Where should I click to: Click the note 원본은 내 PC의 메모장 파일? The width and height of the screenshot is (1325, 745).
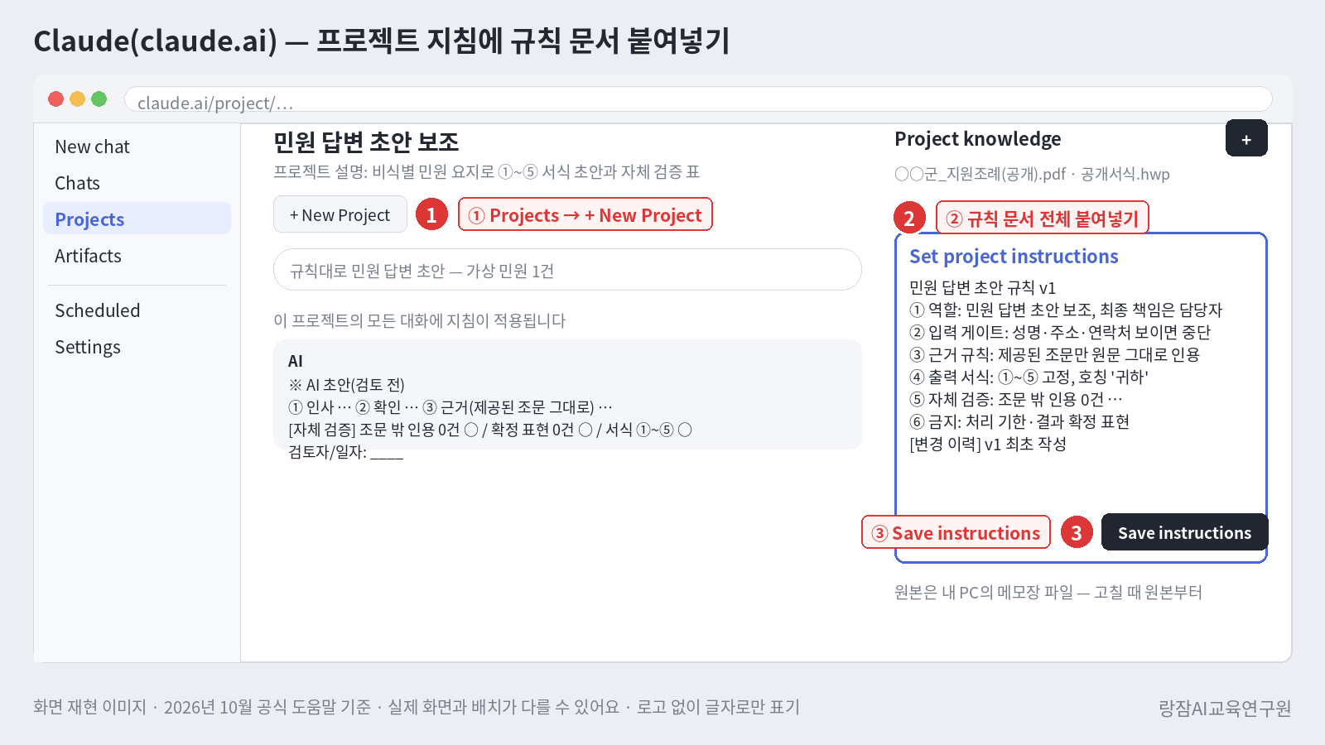pyautogui.click(x=1048, y=592)
